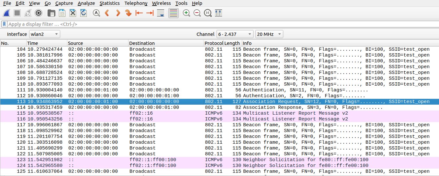Click the display filter input field
Screen dimensions: 439x176
[x=220, y=24]
